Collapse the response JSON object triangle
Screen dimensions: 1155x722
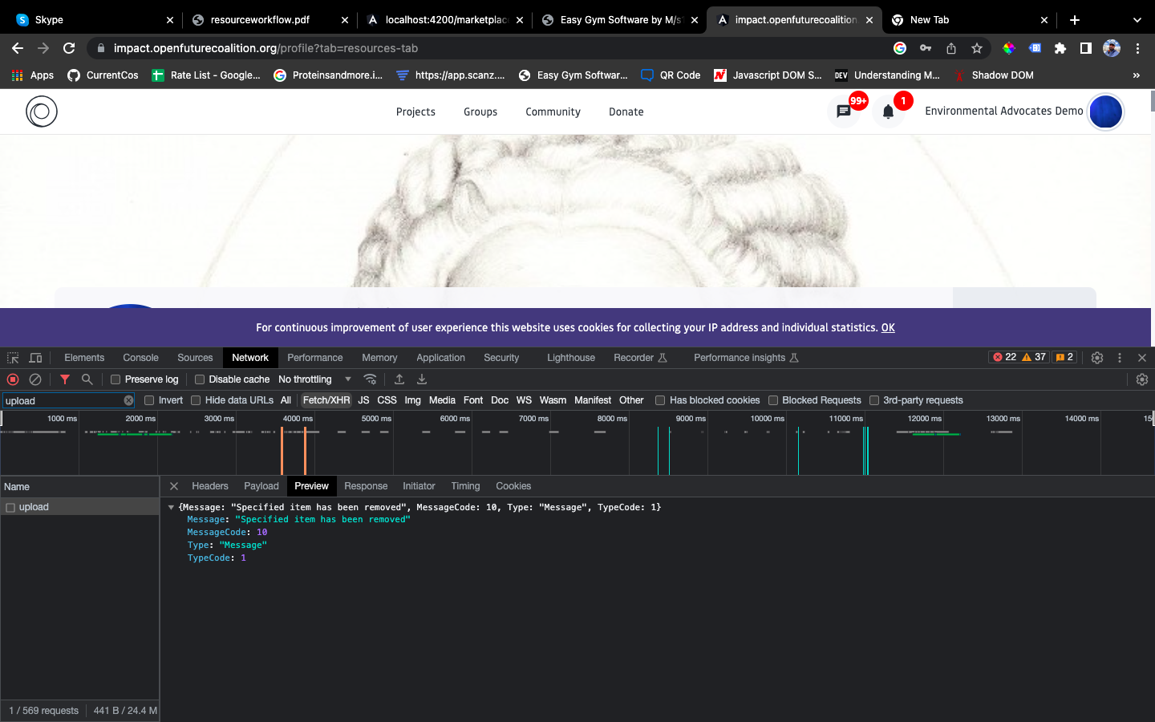(x=171, y=508)
